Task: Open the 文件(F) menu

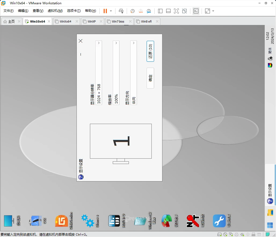Action: pyautogui.click(x=8, y=11)
